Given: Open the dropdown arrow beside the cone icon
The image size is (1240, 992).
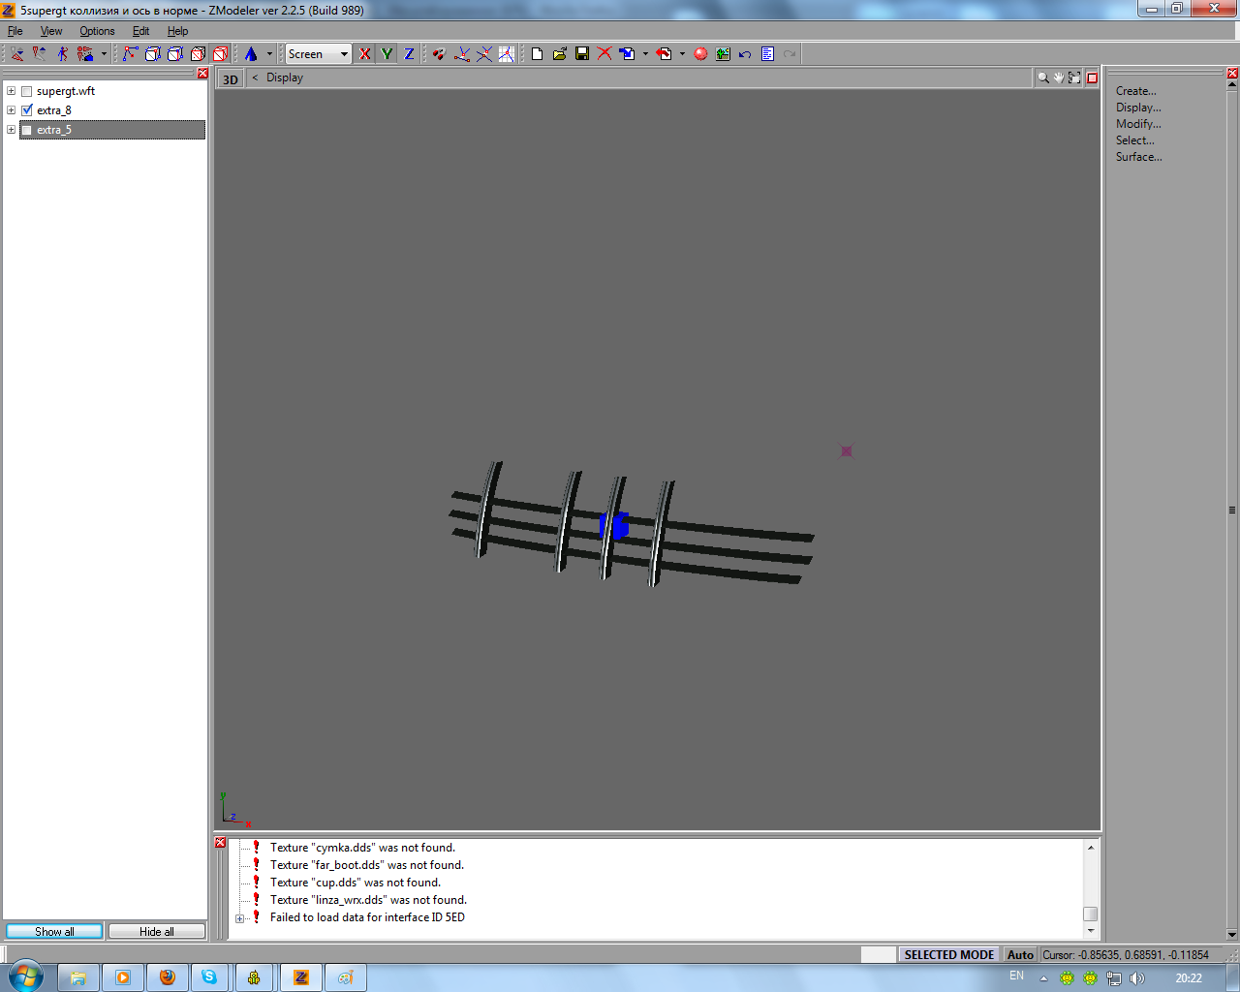Looking at the screenshot, I should 269,54.
